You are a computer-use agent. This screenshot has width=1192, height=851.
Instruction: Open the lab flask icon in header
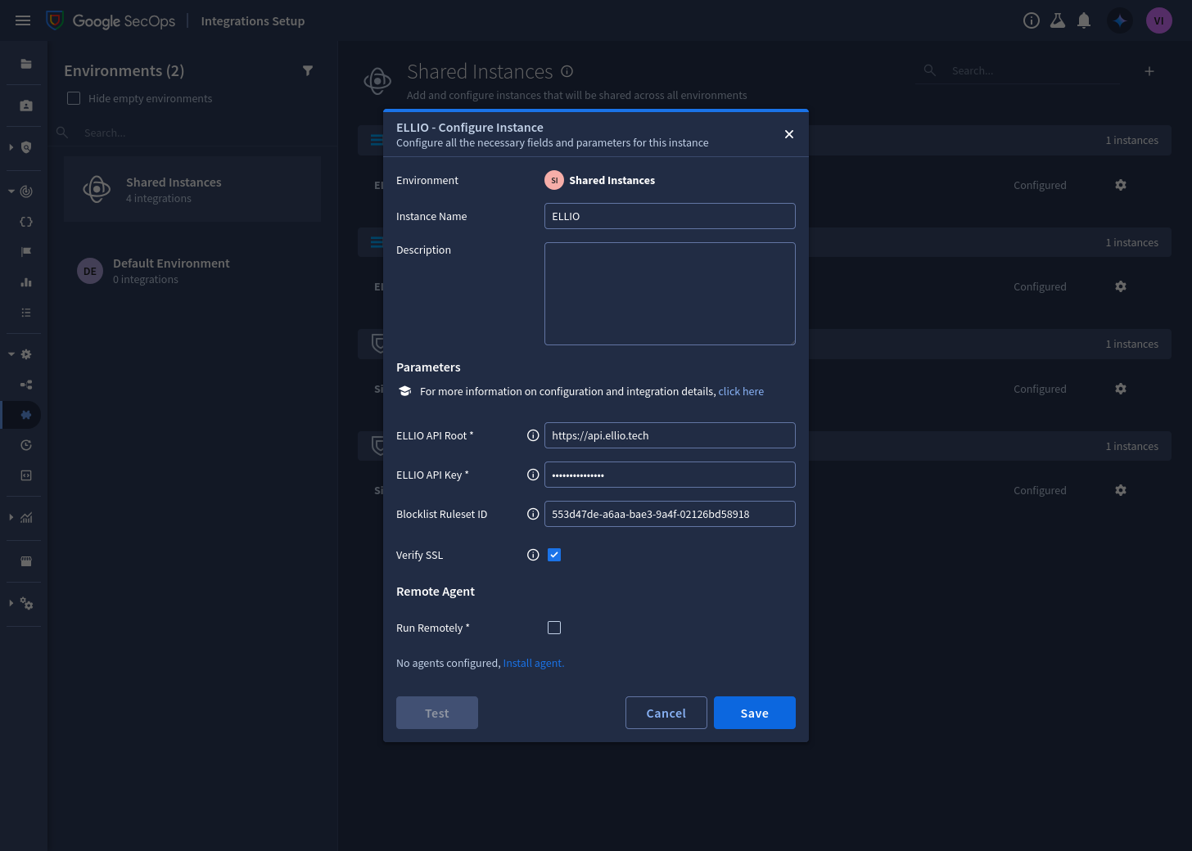(1058, 20)
